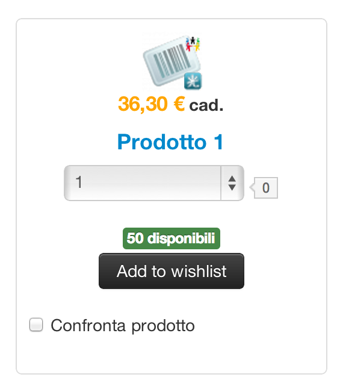Open the quantity dropdown showing 1
343x389 pixels.
154,183
